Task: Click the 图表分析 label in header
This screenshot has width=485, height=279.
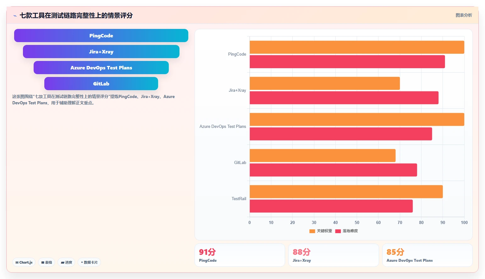Action: coord(464,15)
